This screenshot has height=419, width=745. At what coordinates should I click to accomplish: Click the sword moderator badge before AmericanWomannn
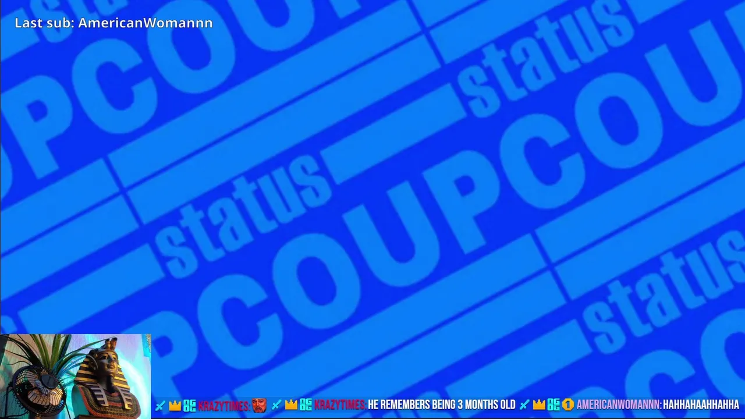pos(524,404)
